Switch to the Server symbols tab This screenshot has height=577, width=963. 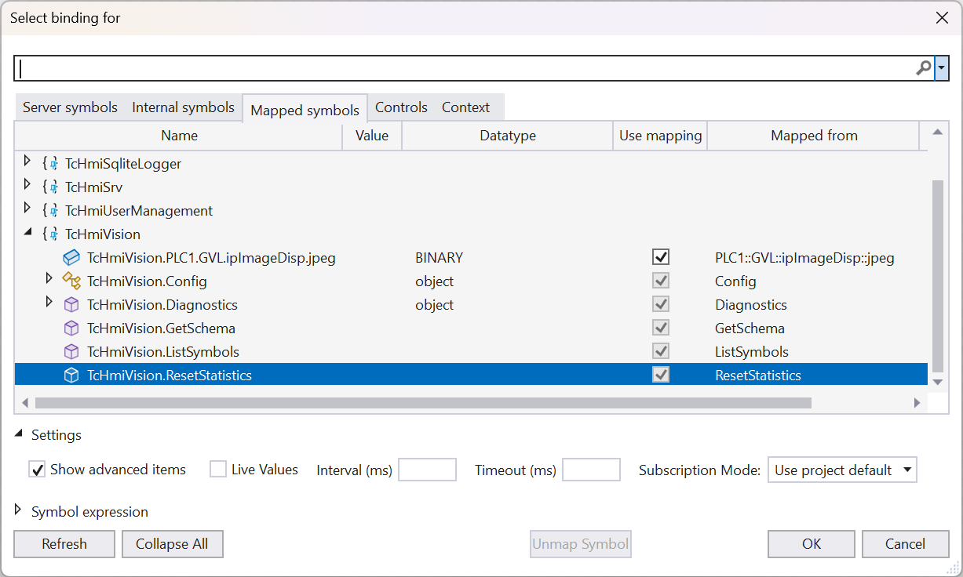coord(70,107)
